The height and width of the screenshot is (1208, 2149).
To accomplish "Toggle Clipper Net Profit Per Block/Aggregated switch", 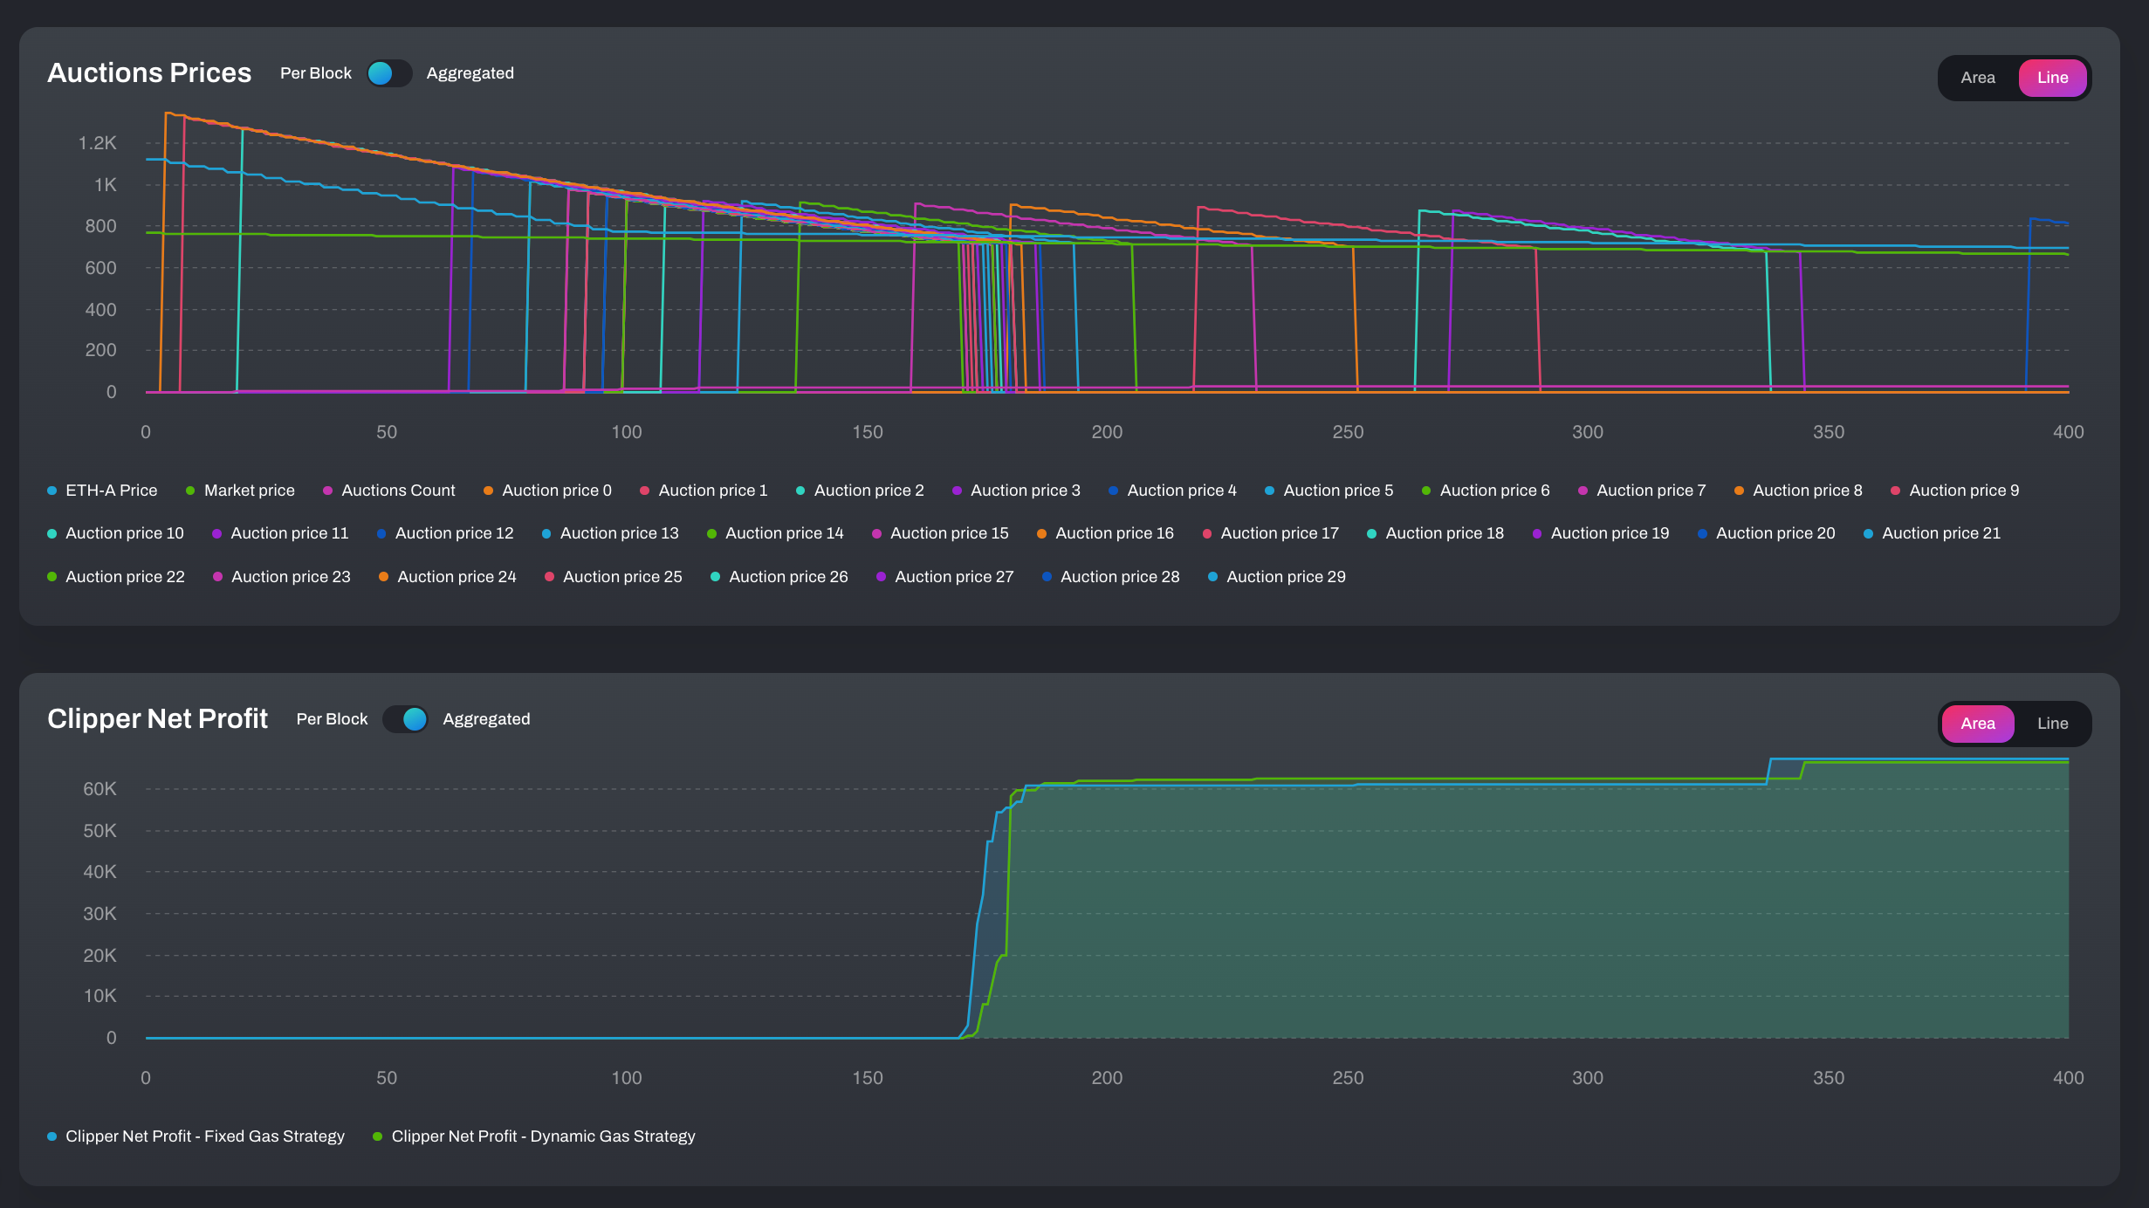I will point(406,719).
